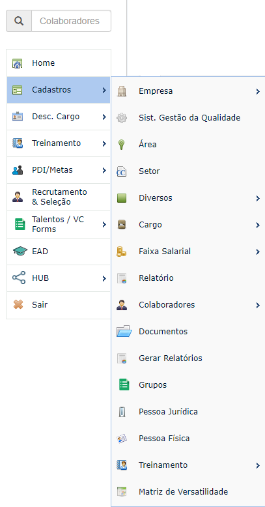The width and height of the screenshot is (265, 507).
Task: Click the green pin Área icon
Action: (x=122, y=145)
